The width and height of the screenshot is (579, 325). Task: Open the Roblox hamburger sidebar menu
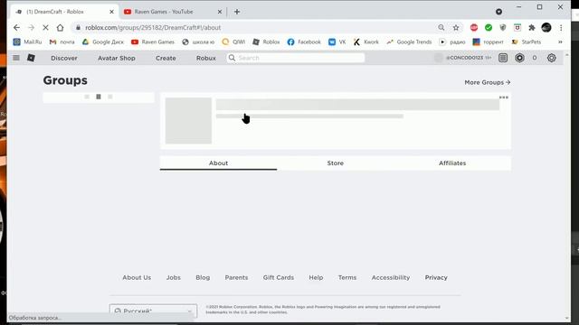16,58
